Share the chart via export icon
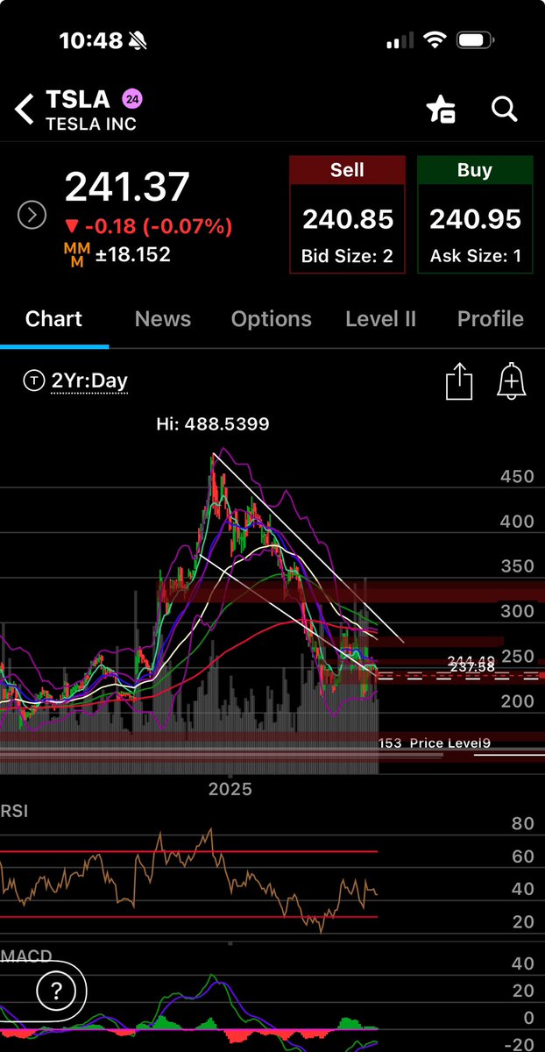The width and height of the screenshot is (545, 1052). [x=459, y=382]
